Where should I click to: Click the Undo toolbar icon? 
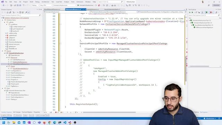pos(24,5)
